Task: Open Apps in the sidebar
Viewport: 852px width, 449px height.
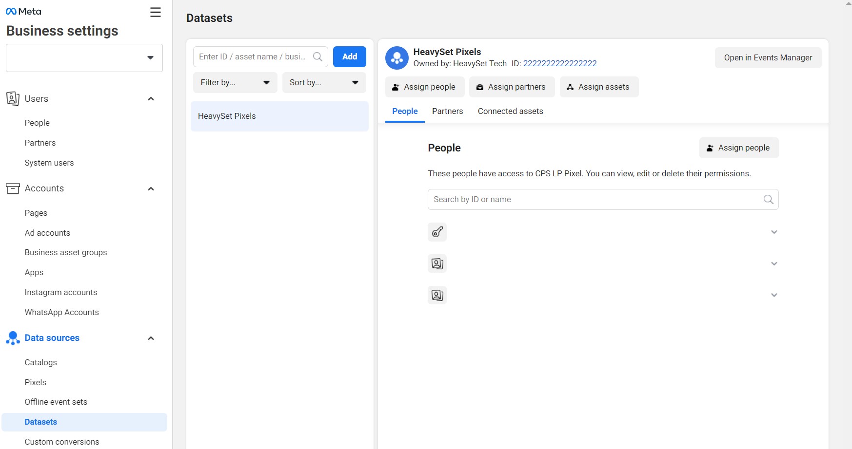Action: point(34,272)
